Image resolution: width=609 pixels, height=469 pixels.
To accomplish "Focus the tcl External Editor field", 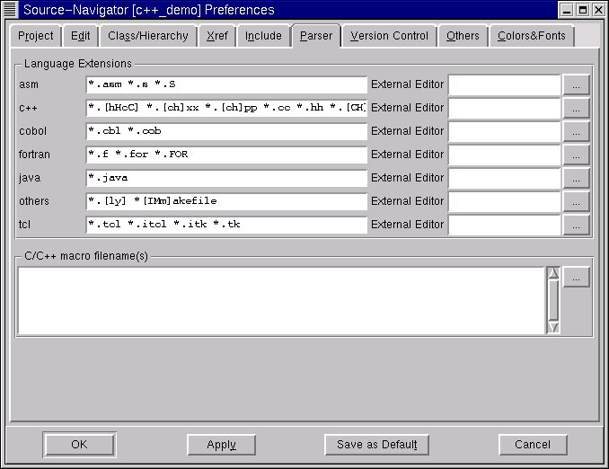I will coord(505,225).
